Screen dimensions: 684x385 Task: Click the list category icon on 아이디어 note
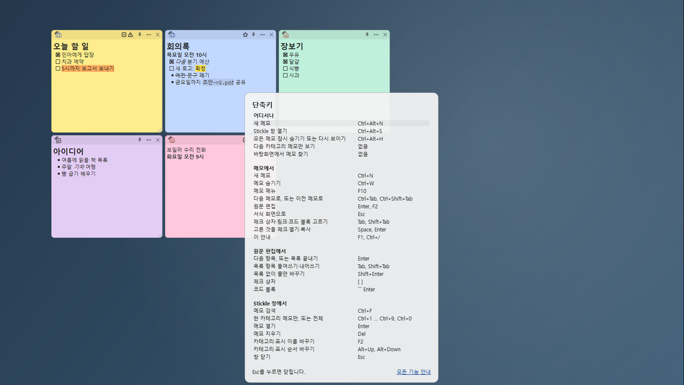pyautogui.click(x=58, y=140)
